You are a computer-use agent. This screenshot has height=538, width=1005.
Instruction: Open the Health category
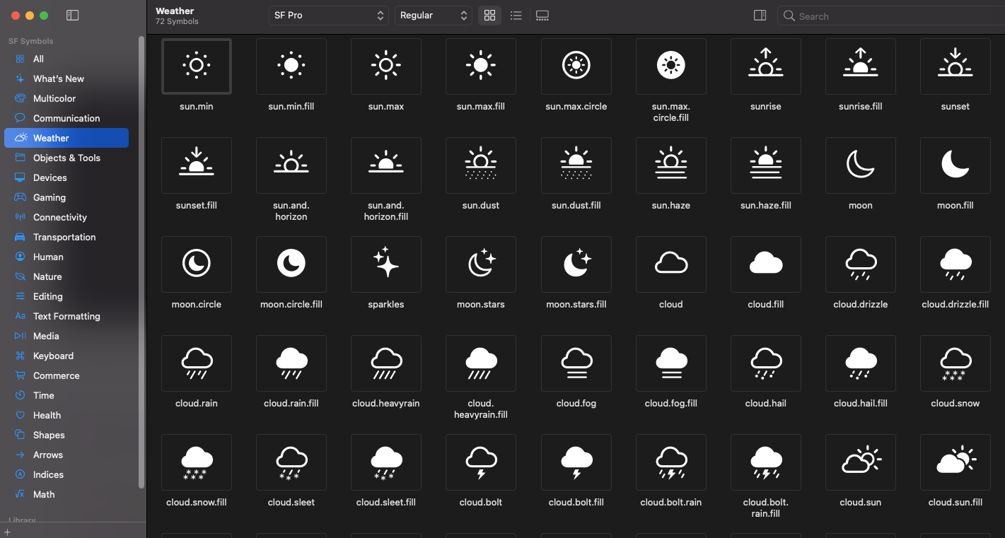[x=66, y=415]
